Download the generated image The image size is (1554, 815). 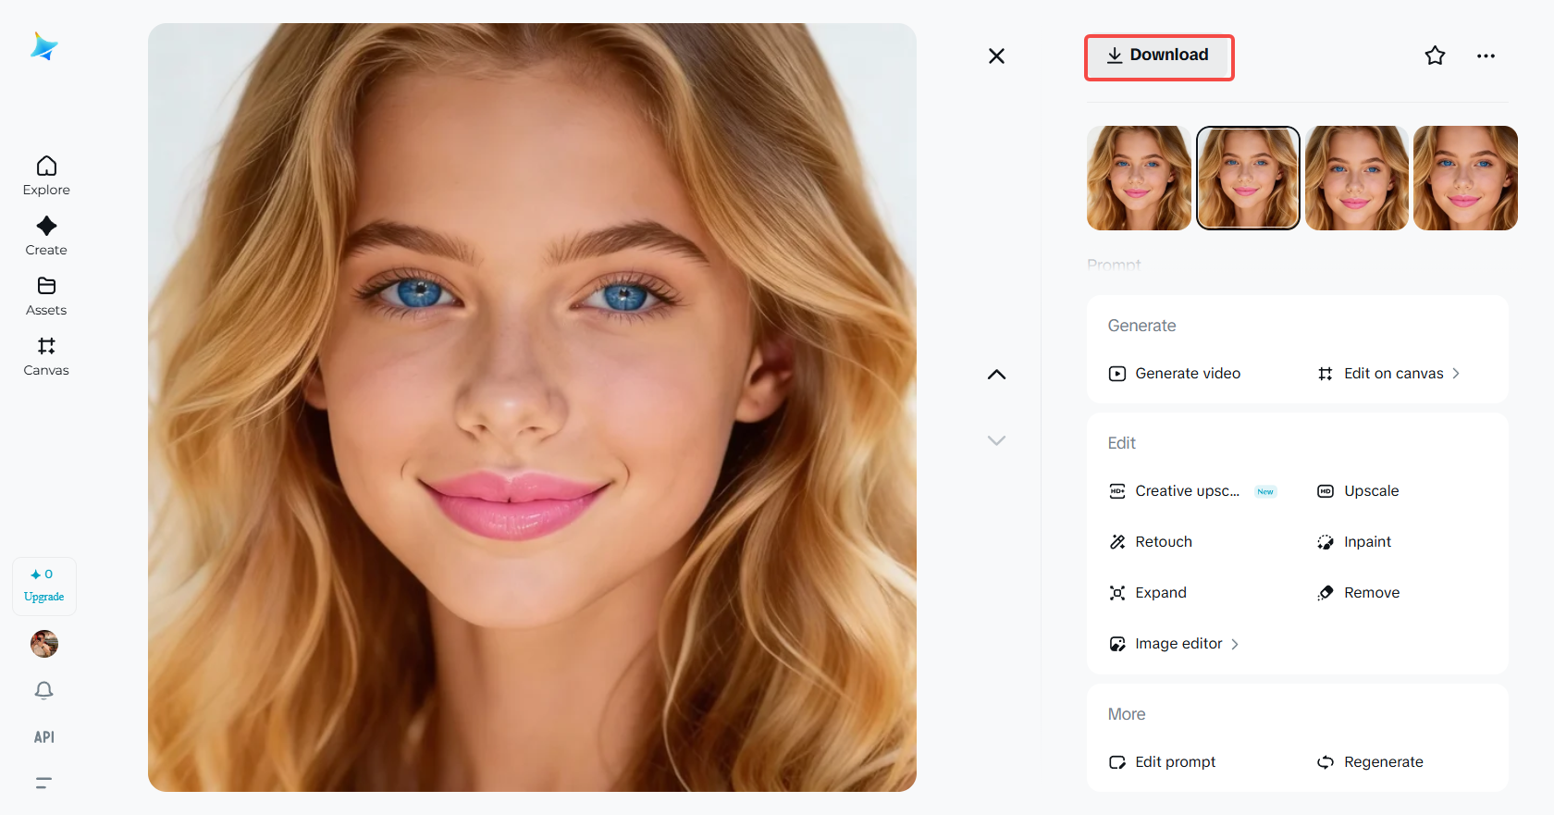coord(1158,56)
